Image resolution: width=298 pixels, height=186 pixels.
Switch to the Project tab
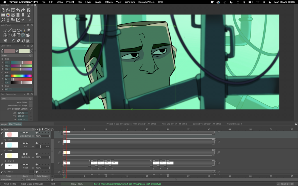pos(4,124)
